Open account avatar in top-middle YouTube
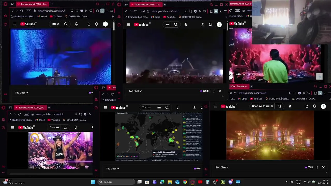The height and width of the screenshot is (186, 331). (x=219, y=25)
